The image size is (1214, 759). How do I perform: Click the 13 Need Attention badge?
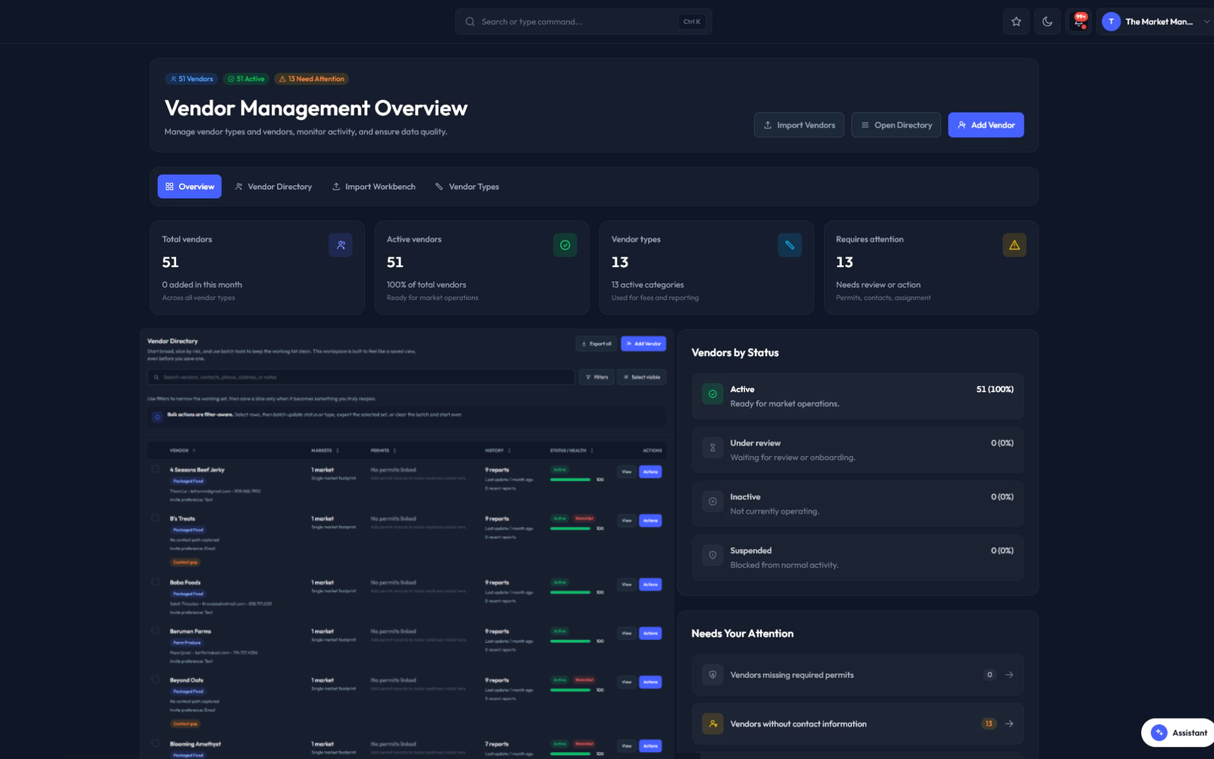311,79
